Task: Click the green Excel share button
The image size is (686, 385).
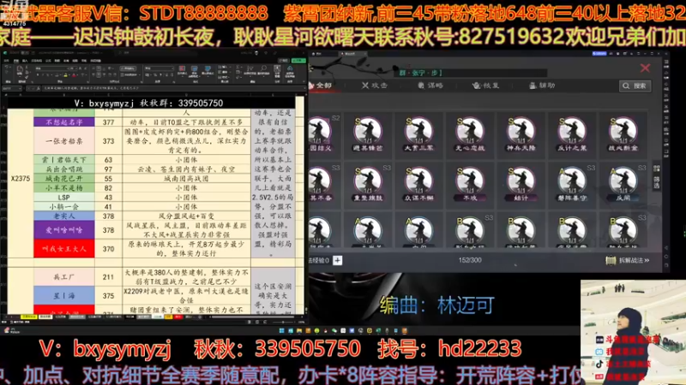Action: point(298,60)
